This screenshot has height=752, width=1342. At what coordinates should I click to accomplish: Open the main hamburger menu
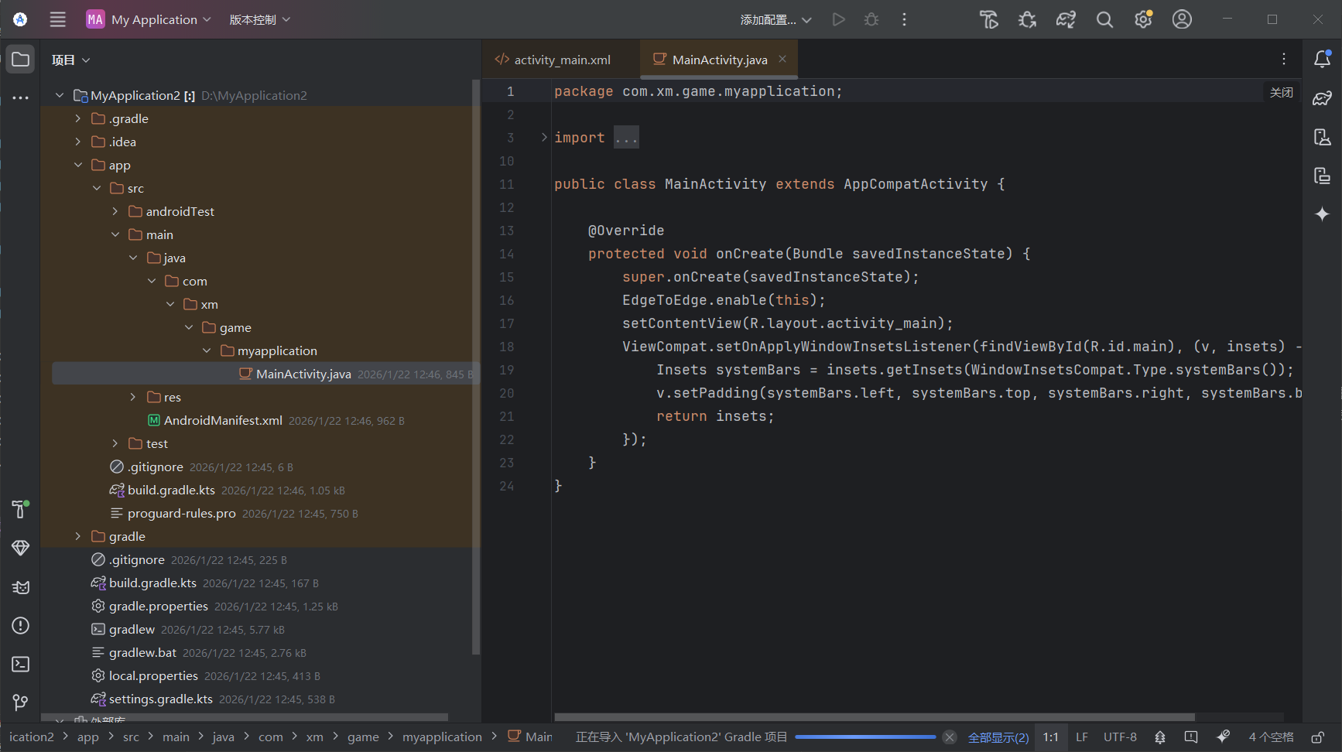pos(58,20)
